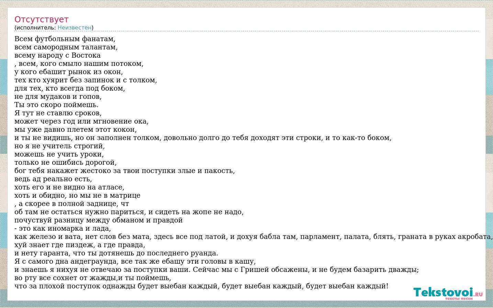Viewport: 493px width, 308px height.
Task: Click the line '- это как иномарка и лада,'
Action: point(63,228)
